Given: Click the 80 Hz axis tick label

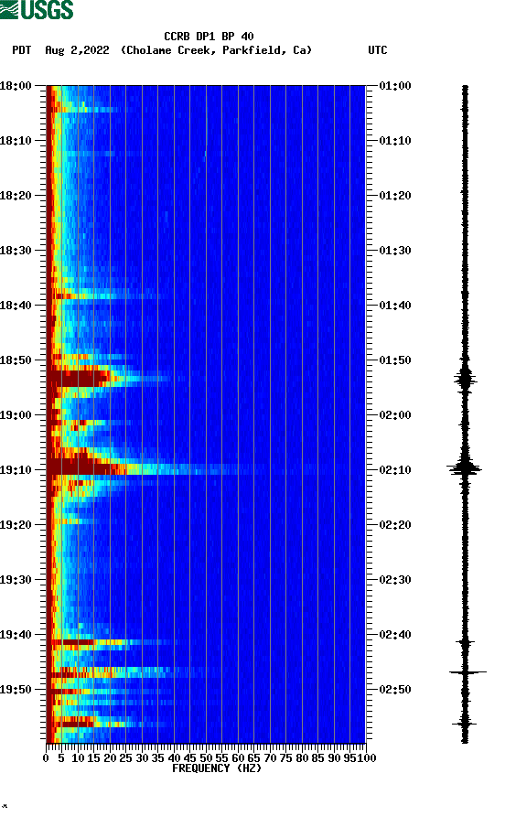Looking at the screenshot, I should click(302, 758).
